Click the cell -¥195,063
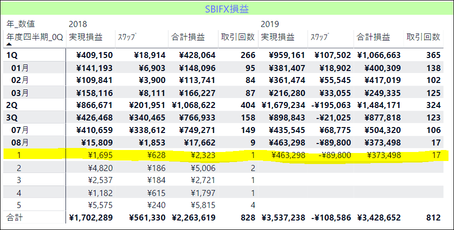The image size is (454, 230). [x=331, y=105]
